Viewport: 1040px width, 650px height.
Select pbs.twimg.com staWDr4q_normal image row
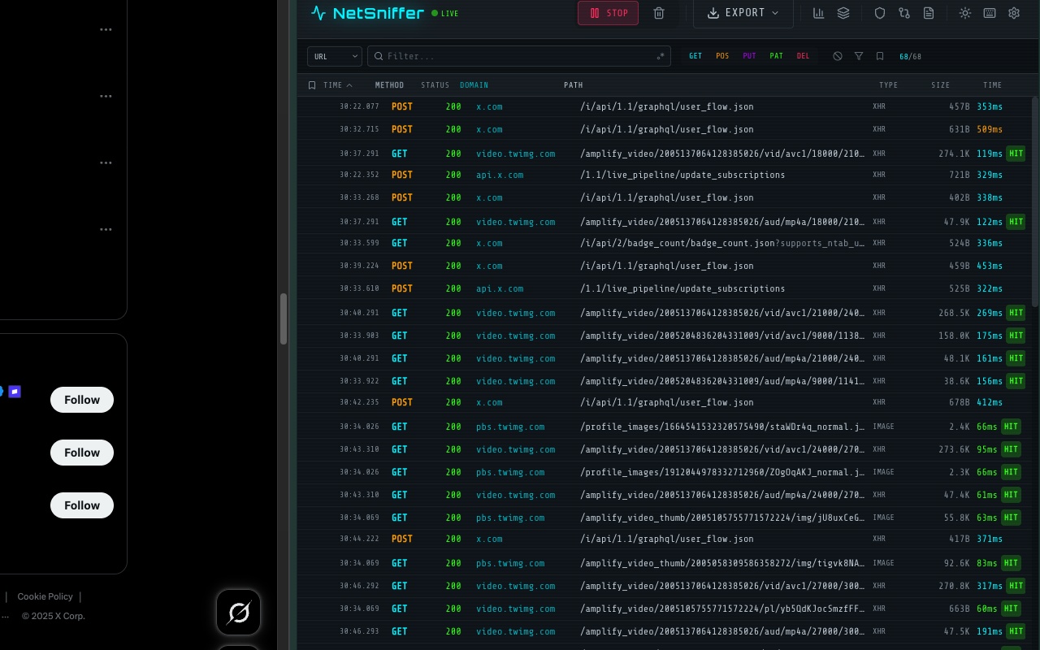(665, 427)
